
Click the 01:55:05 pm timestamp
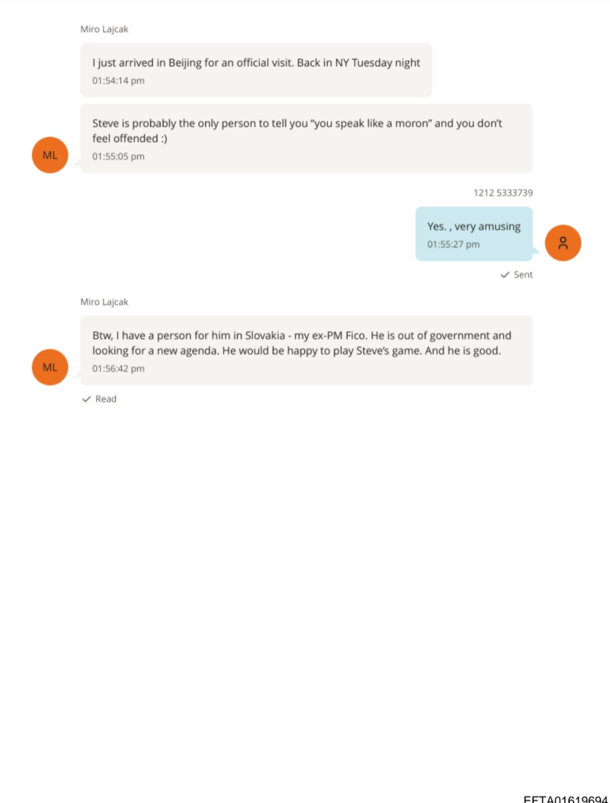118,156
